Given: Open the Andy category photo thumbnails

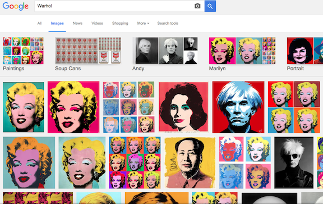Looking at the screenshot, I should tap(165, 51).
